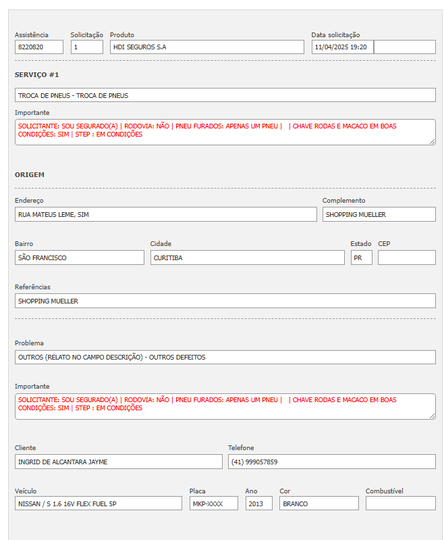Click the Problema field with OUTROS DEFEITOS
Screen dimensions: 444x540
coord(225,357)
